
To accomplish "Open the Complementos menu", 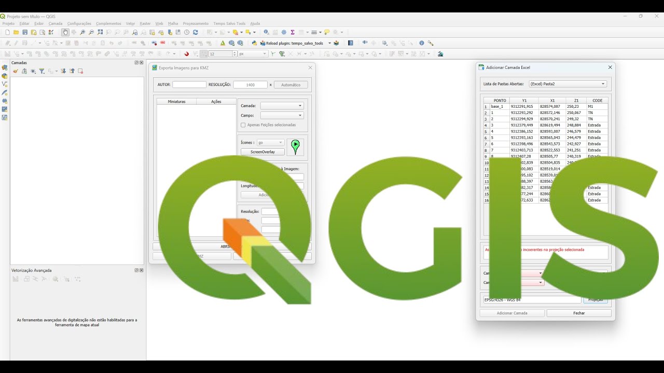I will click(108, 23).
